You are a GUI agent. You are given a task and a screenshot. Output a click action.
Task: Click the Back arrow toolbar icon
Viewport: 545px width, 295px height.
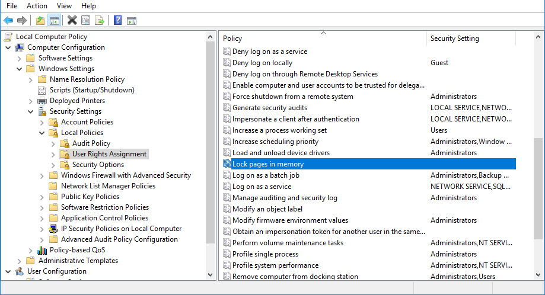[x=8, y=21]
